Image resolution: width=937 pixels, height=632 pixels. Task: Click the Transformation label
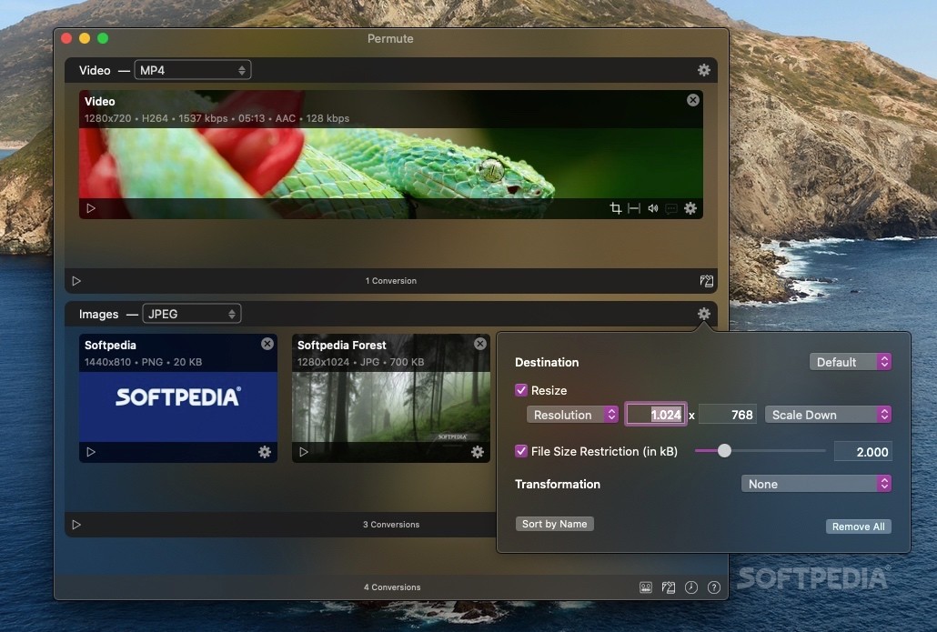(x=558, y=484)
